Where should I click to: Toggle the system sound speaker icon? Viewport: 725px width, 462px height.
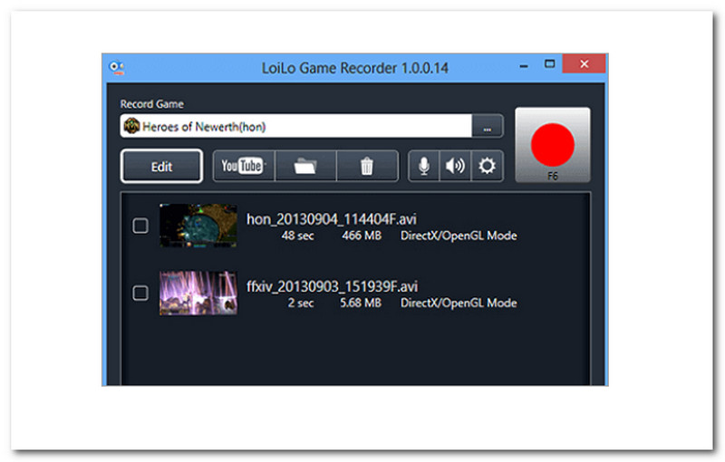(x=455, y=166)
